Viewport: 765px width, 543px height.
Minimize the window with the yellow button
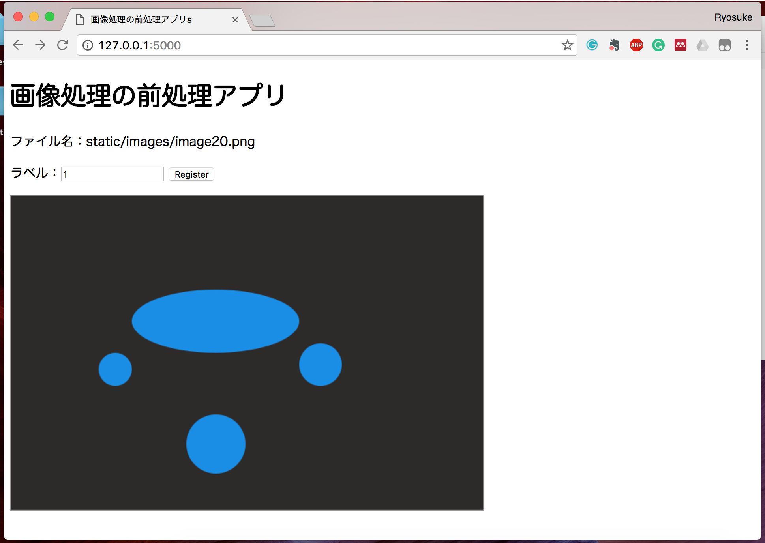[x=34, y=17]
